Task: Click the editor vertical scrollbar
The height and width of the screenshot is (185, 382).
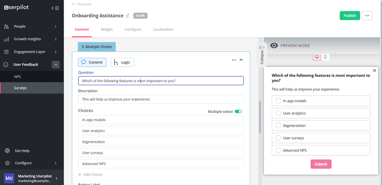Action: pyautogui.click(x=260, y=117)
